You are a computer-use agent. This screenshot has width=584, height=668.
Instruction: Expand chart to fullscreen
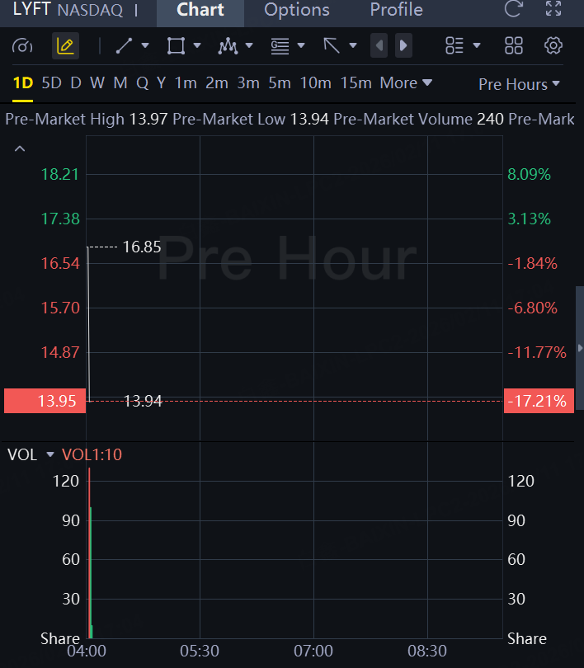coord(553,11)
